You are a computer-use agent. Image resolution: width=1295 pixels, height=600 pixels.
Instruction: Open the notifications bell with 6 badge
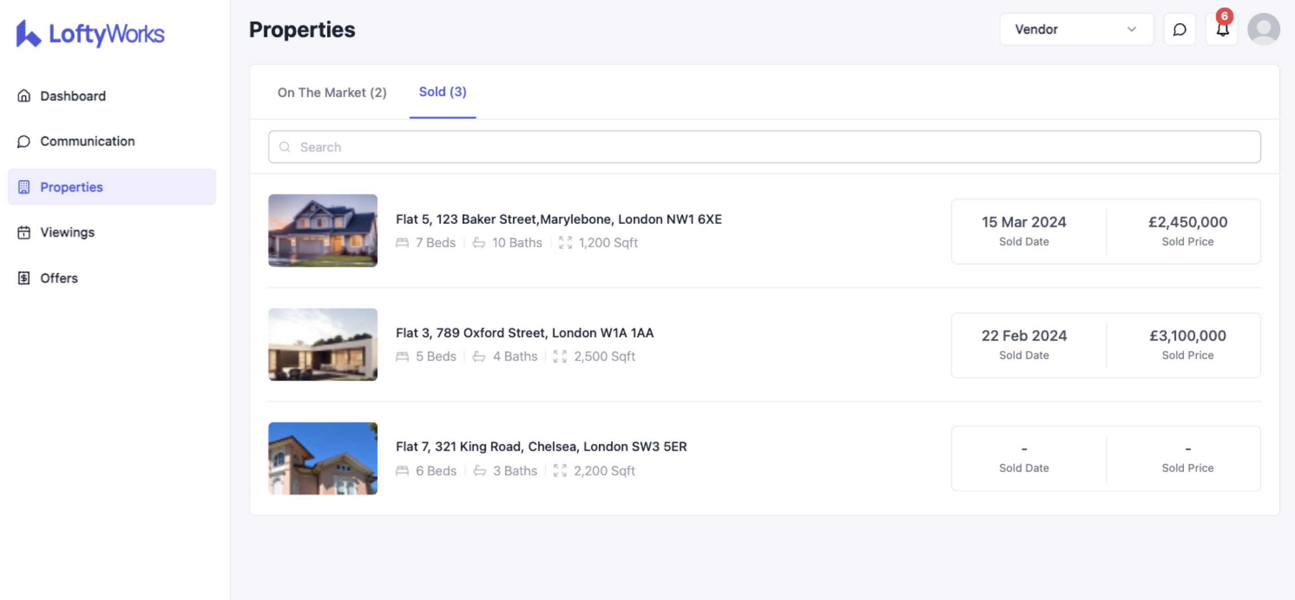[1222, 30]
